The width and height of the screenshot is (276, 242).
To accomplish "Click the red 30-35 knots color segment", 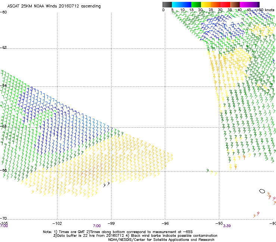I will coord(225,4).
